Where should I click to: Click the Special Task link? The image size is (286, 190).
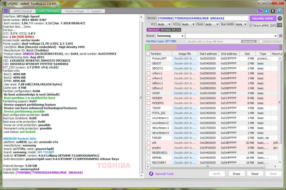[164, 174]
